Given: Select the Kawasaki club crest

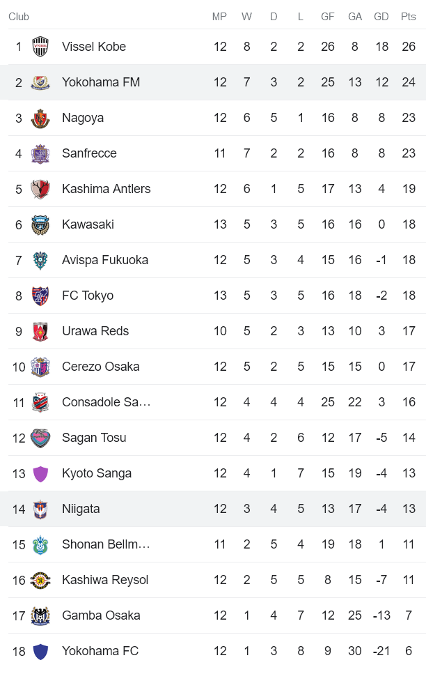Looking at the screenshot, I should coord(39,224).
